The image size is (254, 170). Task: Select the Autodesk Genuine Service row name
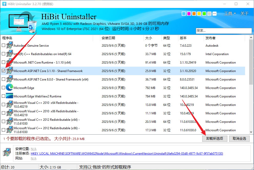(31, 46)
